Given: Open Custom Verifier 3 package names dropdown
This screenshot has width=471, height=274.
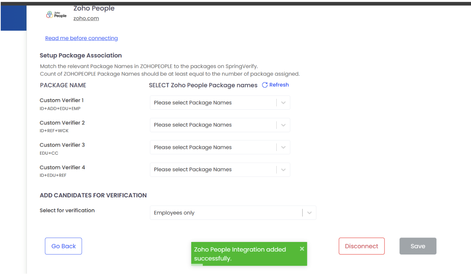Looking at the screenshot, I should coord(213,147).
